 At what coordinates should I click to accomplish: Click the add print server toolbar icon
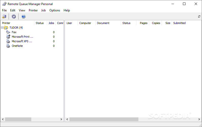[x=4, y=16]
